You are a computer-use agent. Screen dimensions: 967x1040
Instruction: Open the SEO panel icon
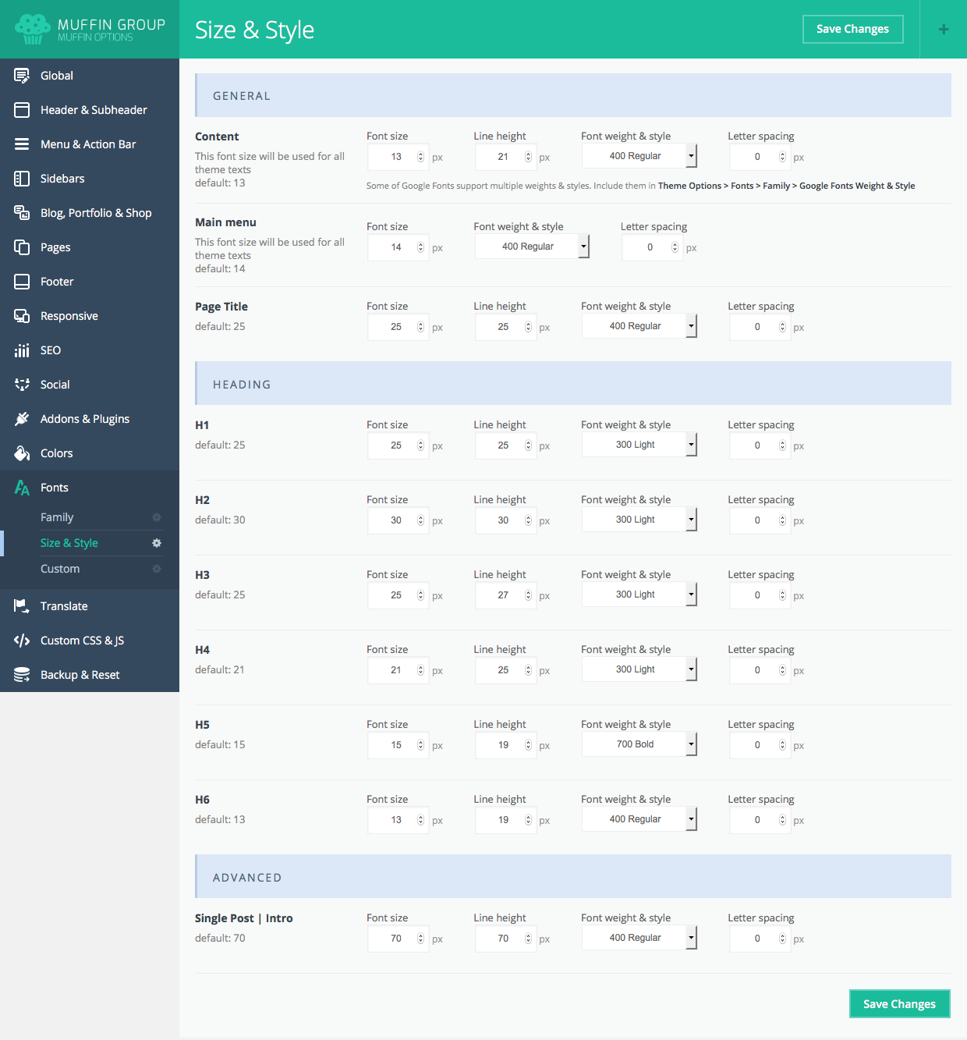coord(21,350)
